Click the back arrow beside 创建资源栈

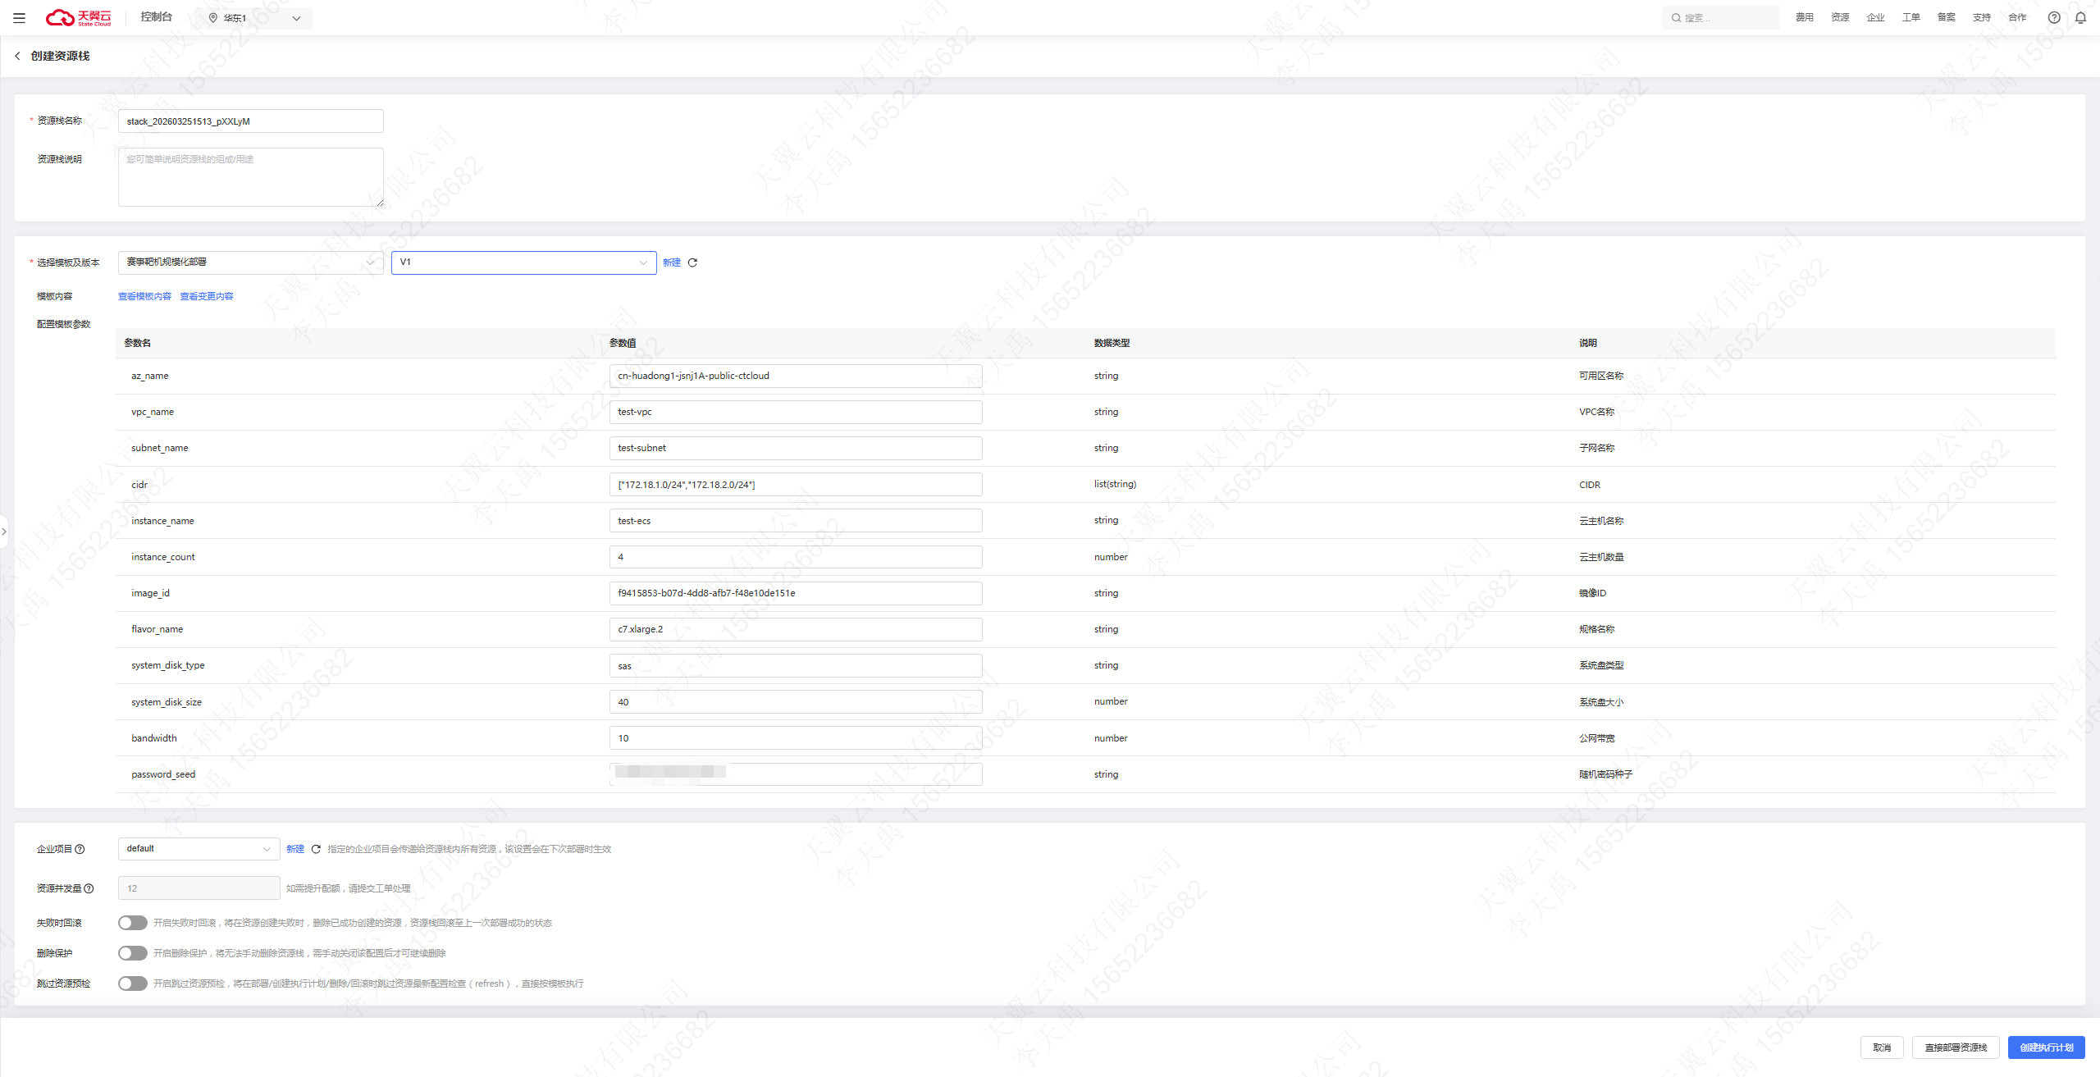[17, 56]
